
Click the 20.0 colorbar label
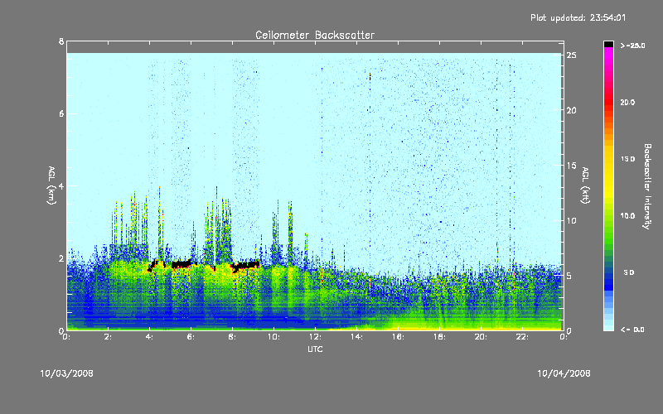[627, 102]
